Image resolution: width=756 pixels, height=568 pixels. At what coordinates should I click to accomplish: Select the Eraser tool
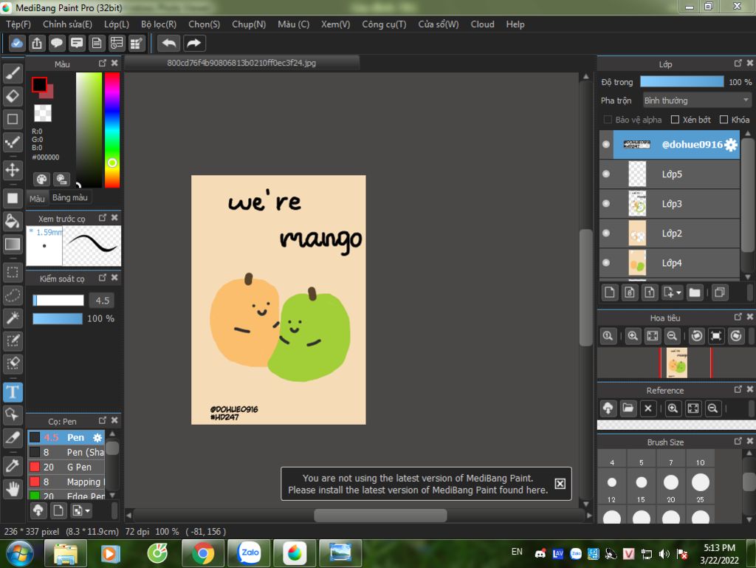pyautogui.click(x=13, y=97)
